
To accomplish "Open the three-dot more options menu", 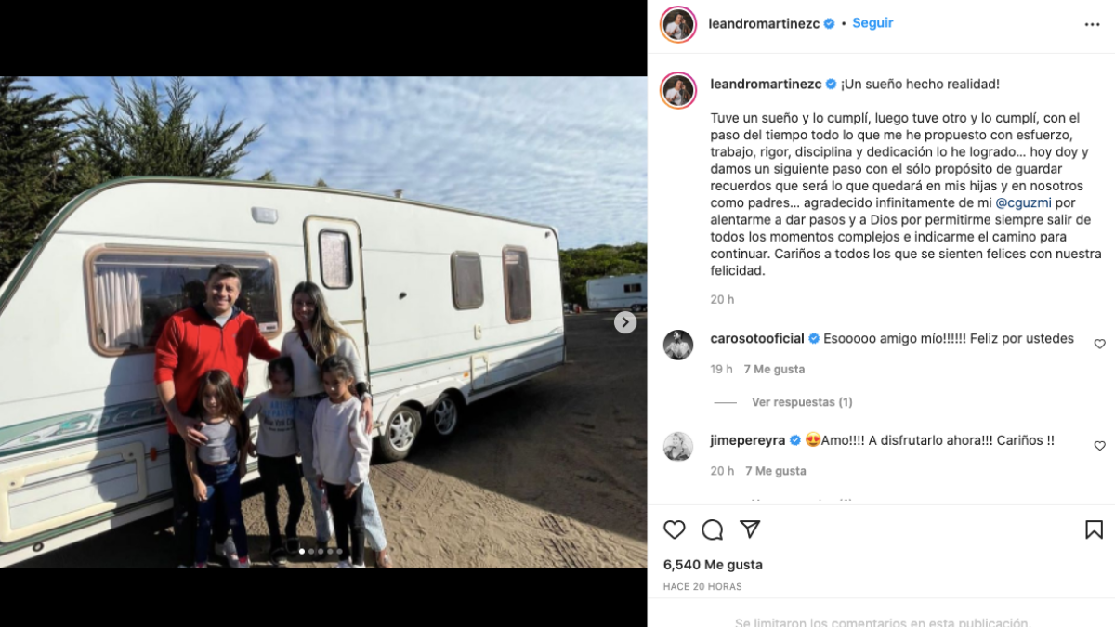I will click(1093, 25).
